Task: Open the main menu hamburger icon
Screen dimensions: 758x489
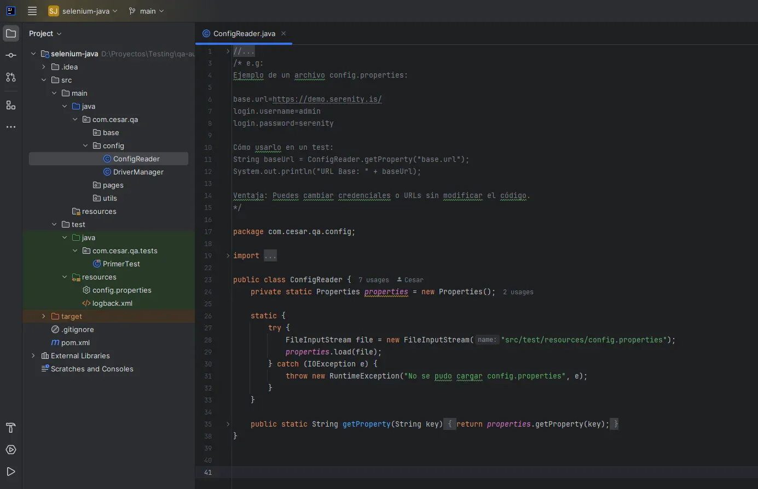Action: (x=32, y=11)
